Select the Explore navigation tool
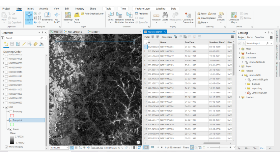 [x=29, y=18]
